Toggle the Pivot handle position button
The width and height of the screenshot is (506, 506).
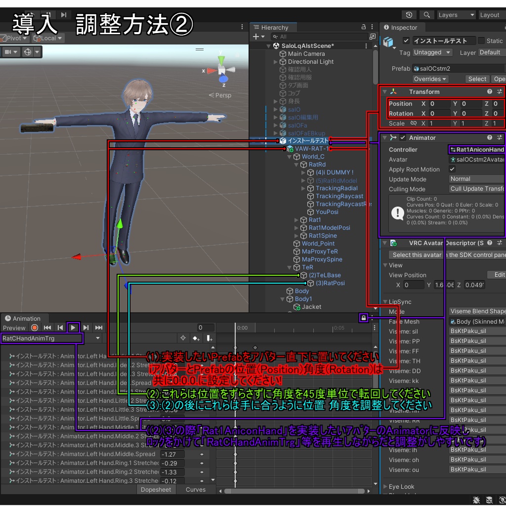coord(14,38)
